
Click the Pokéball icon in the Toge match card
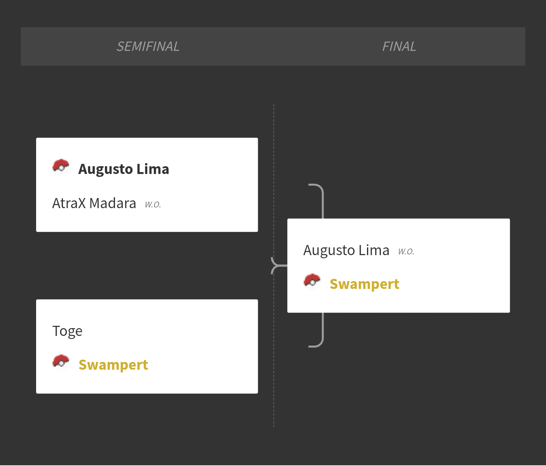point(61,363)
